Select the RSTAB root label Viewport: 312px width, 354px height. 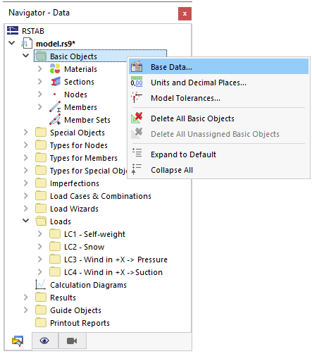coord(33,31)
